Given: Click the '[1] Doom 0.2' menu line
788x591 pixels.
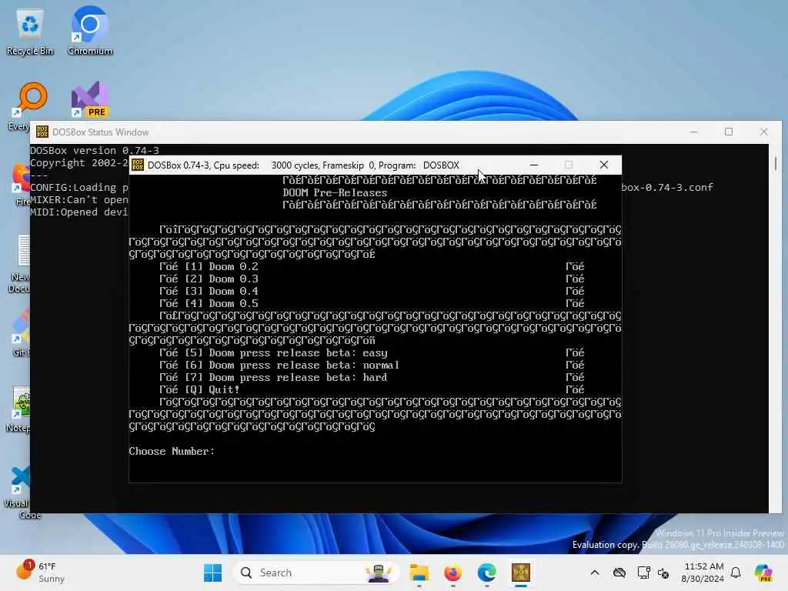Looking at the screenshot, I should [x=222, y=266].
